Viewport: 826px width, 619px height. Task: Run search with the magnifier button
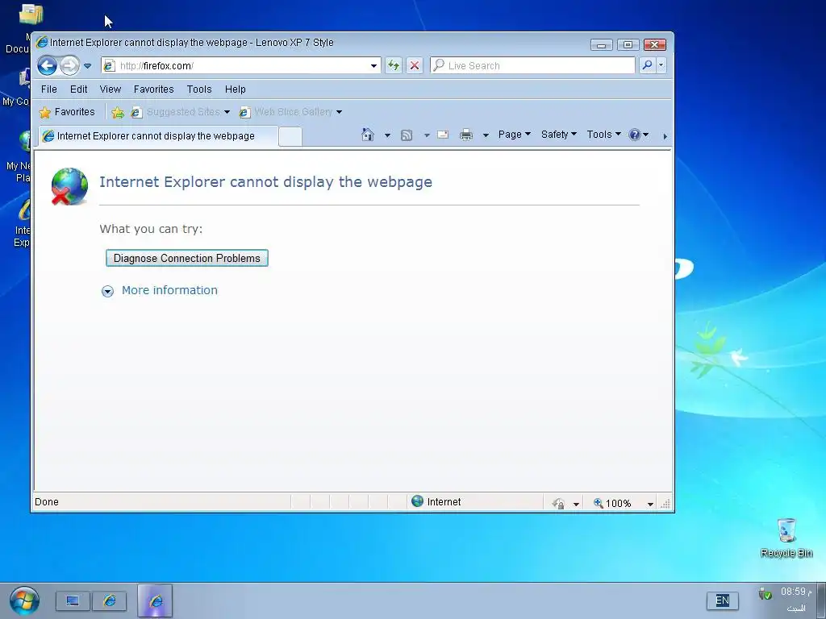point(648,65)
